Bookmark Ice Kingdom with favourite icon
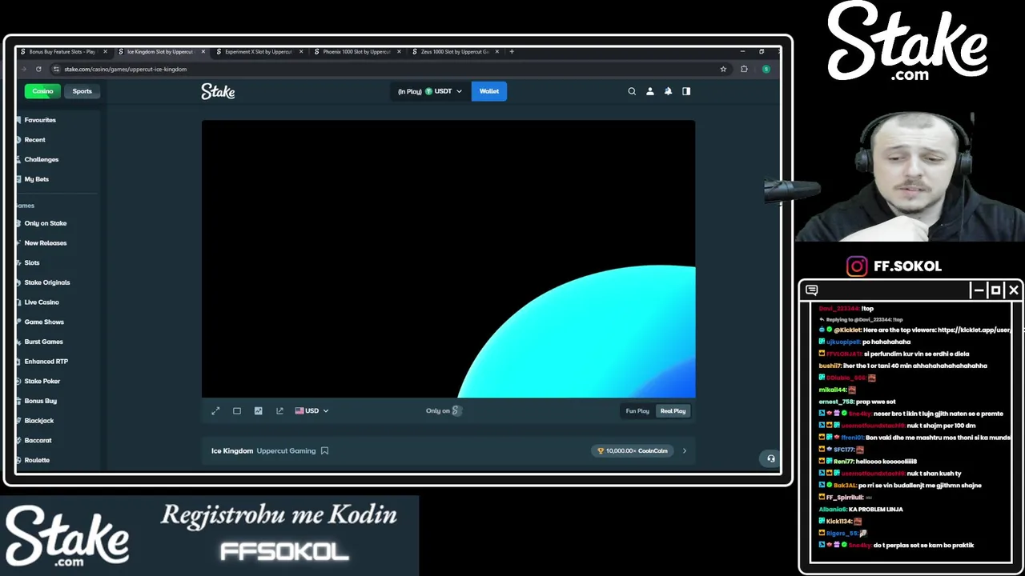This screenshot has height=576, width=1025. pos(324,451)
